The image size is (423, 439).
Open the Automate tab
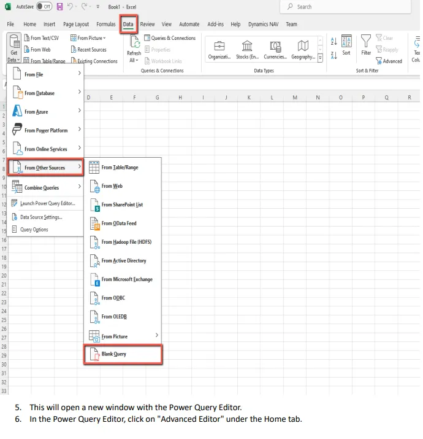(189, 25)
